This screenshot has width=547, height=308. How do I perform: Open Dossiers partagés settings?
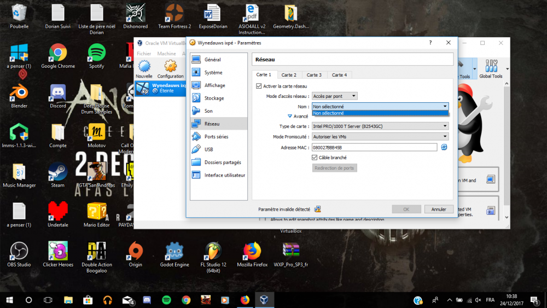(222, 162)
